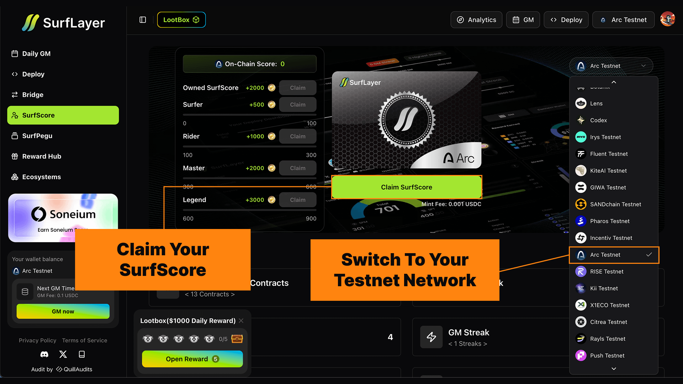
Task: Open the Reward Hub sidebar item
Action: pyautogui.click(x=42, y=156)
